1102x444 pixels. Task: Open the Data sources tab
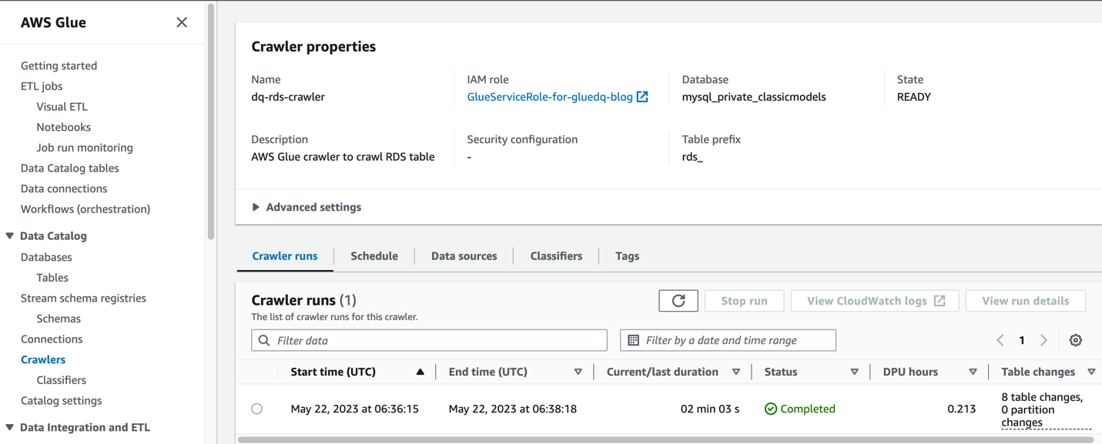tap(464, 256)
